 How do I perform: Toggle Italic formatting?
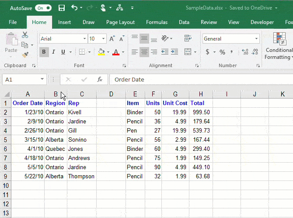tap(53, 52)
